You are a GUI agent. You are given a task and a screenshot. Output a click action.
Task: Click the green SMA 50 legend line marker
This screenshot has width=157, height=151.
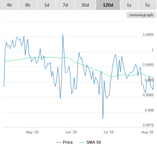82,142
